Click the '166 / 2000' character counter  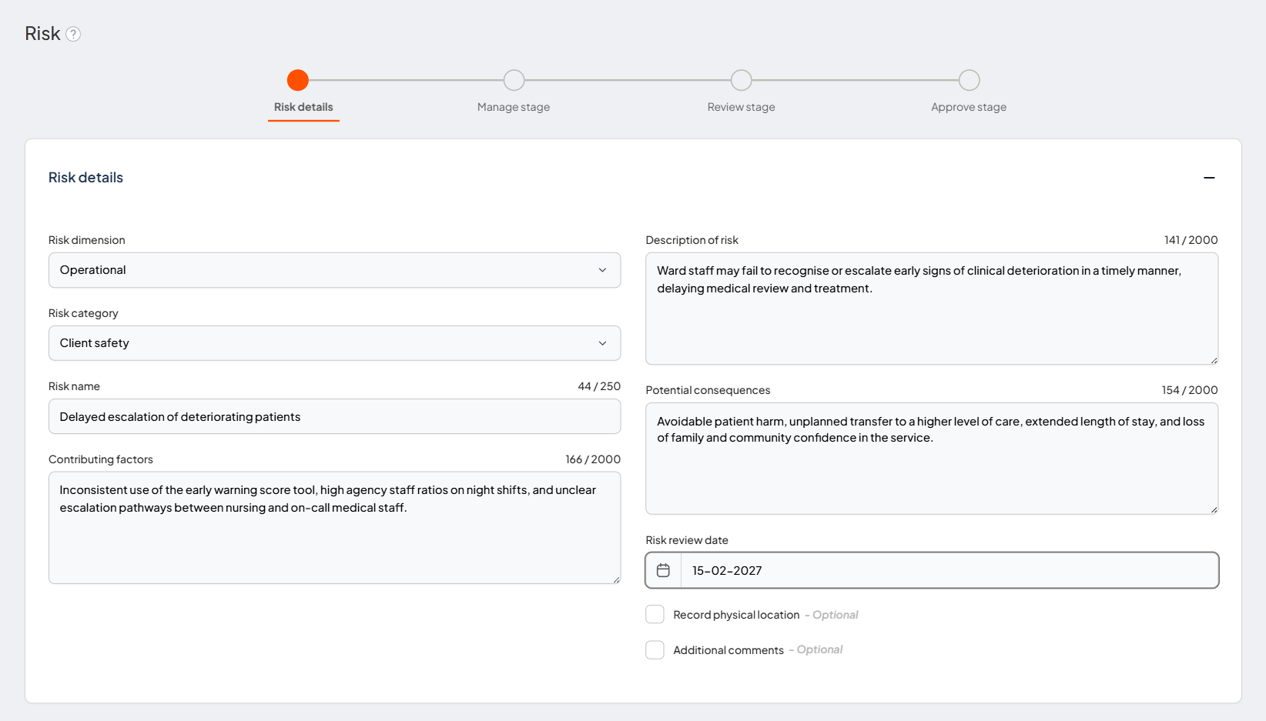[x=593, y=459]
